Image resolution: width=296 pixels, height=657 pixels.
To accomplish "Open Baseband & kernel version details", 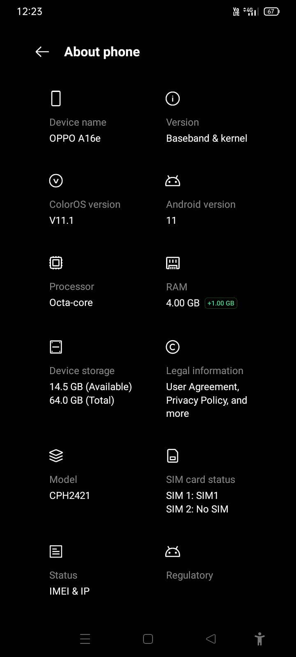I will (x=206, y=138).
